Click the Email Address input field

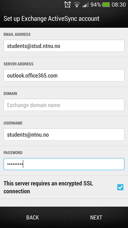point(64,46)
